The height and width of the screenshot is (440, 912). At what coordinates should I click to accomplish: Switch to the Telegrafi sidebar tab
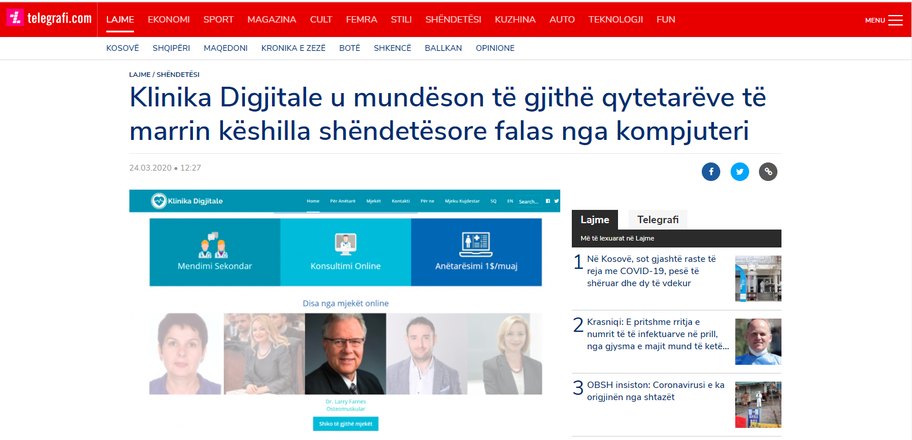[658, 220]
